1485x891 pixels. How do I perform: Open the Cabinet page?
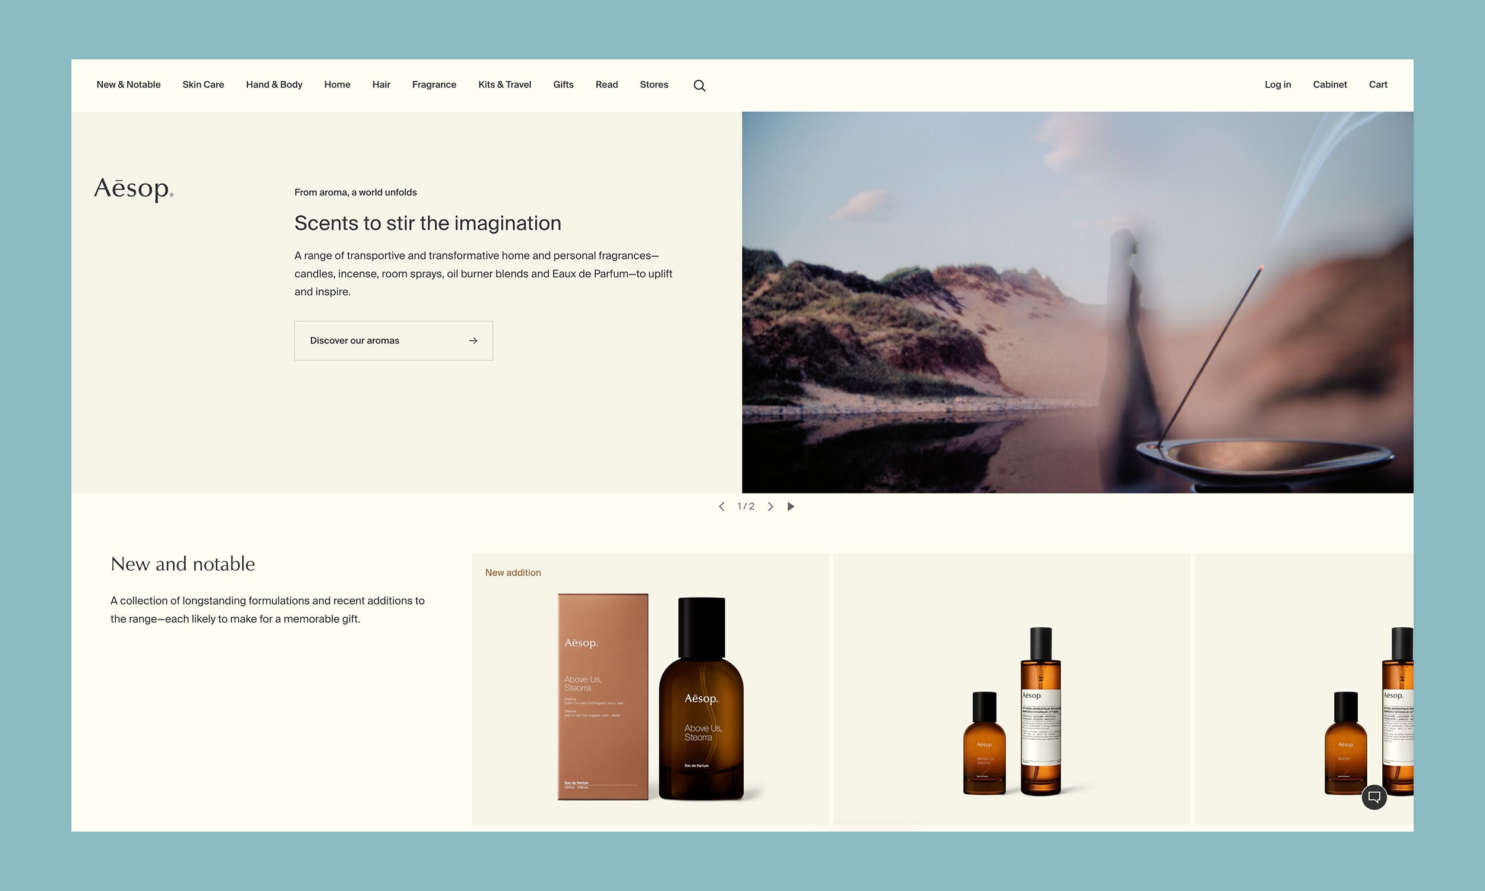[1329, 85]
